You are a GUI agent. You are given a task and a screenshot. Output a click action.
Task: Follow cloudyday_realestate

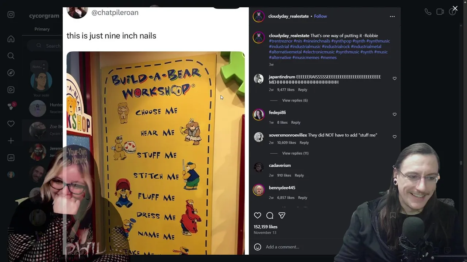click(x=320, y=16)
